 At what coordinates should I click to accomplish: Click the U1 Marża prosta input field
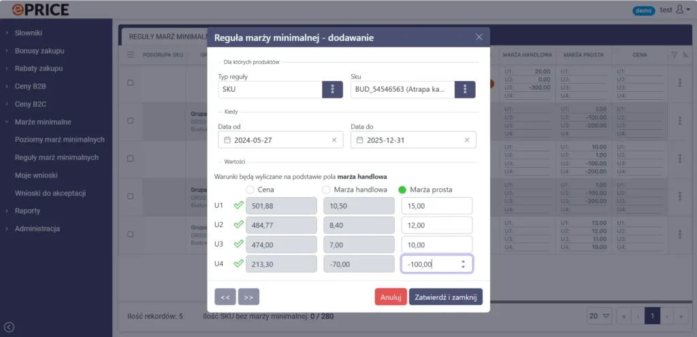436,206
